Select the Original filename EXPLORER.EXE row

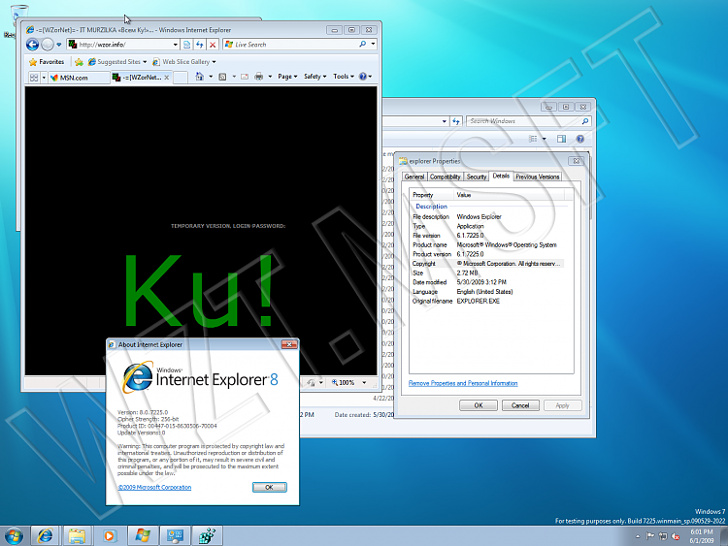click(x=487, y=301)
